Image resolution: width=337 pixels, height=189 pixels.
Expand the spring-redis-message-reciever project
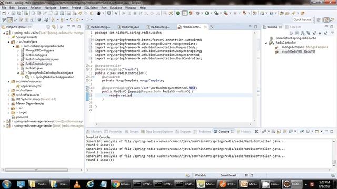[4, 121]
